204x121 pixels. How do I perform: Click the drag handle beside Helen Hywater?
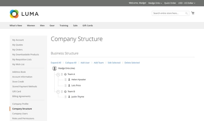[66, 80]
